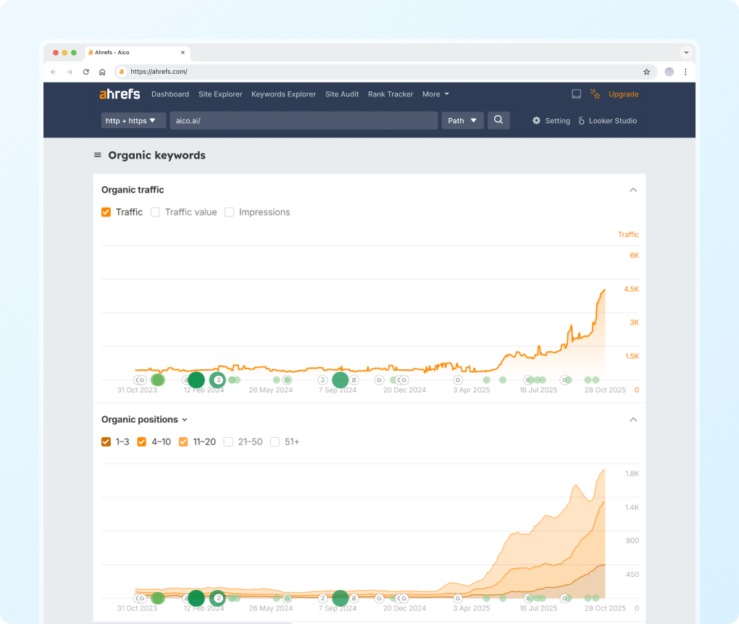
Task: Click the search magnifier button
Action: [498, 120]
